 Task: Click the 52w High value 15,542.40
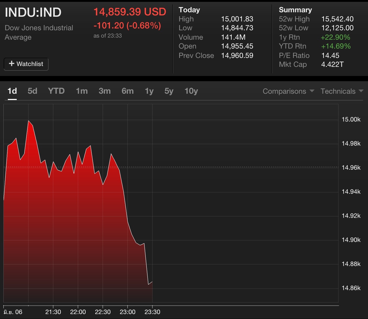click(x=337, y=19)
